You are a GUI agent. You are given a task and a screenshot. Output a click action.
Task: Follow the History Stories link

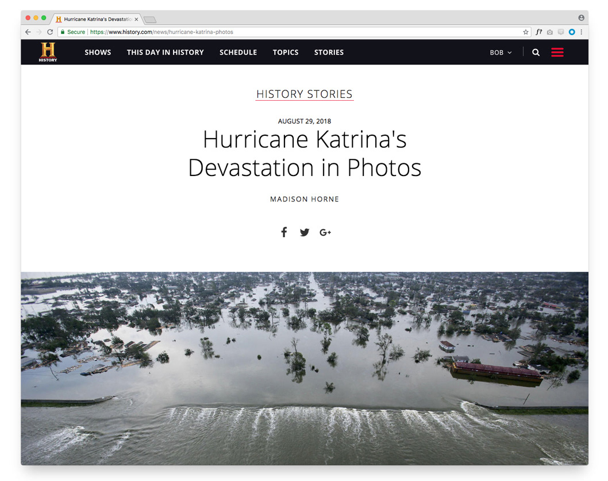pos(305,94)
